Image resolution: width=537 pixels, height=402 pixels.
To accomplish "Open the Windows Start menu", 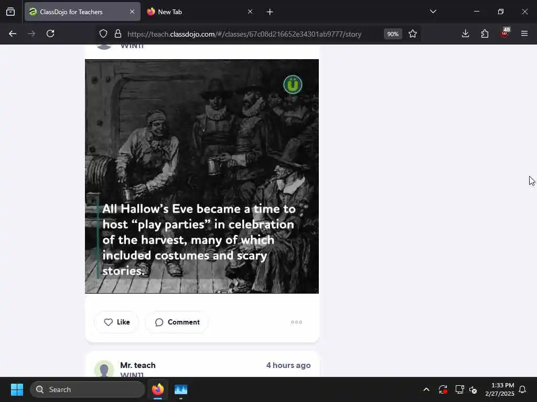I will [17, 389].
